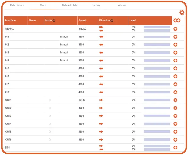Switch to the Data Servers tab
Viewport: 188px width, 155px height.
coord(17,5)
